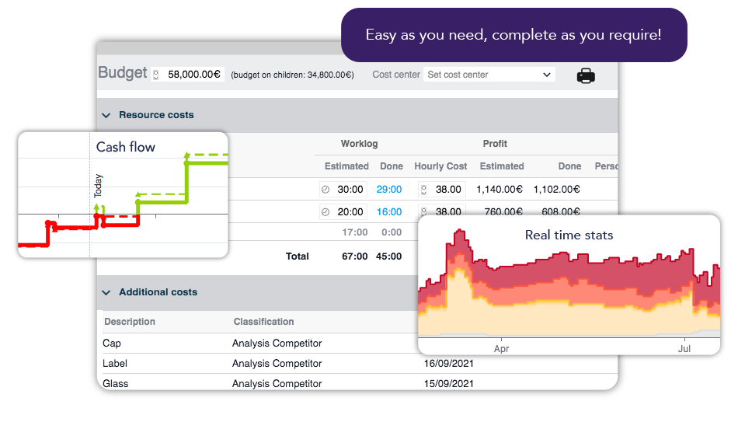Click the printer icon to print budget
The image size is (738, 443).
coord(586,75)
